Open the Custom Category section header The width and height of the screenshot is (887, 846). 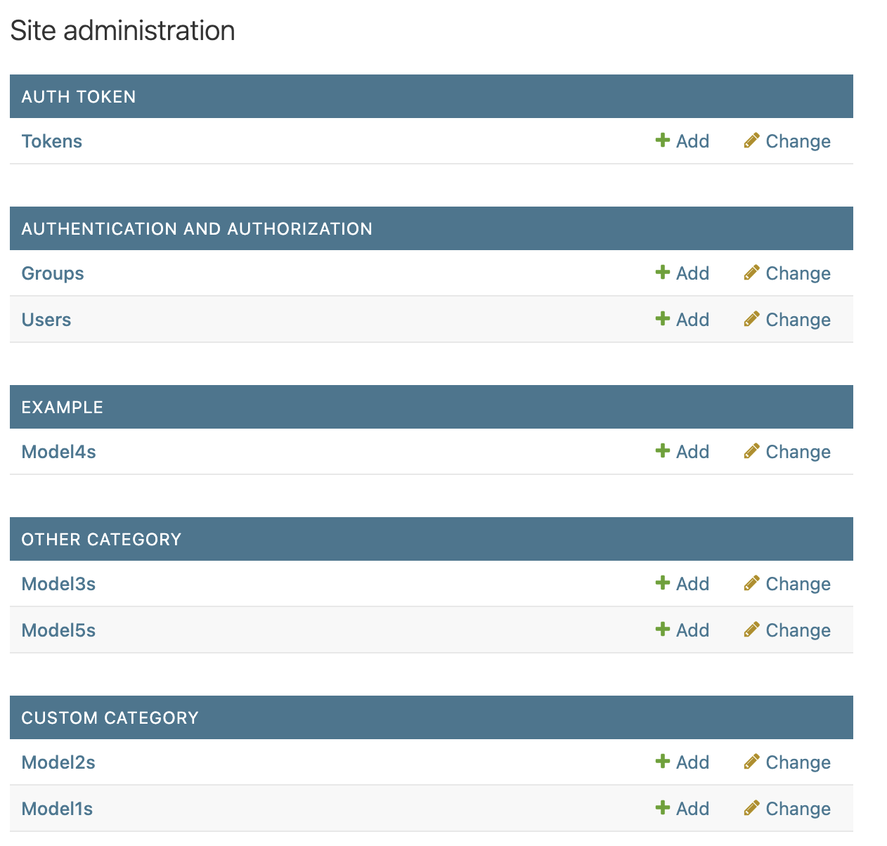[110, 718]
